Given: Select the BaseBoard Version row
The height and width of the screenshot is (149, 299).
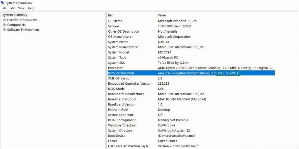Looking at the screenshot, I should [191, 104].
